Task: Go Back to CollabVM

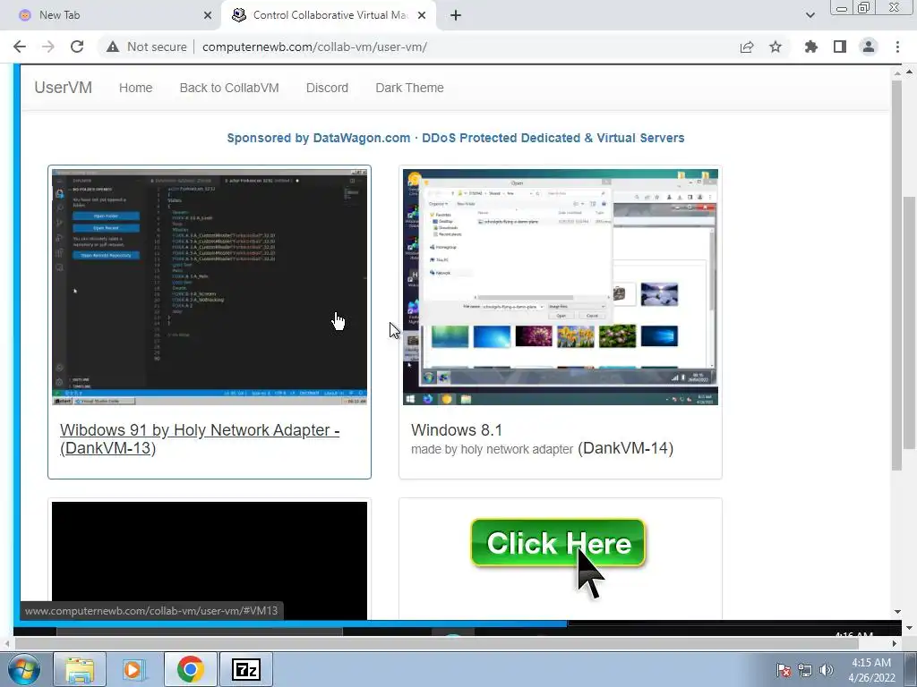Action: tap(229, 88)
